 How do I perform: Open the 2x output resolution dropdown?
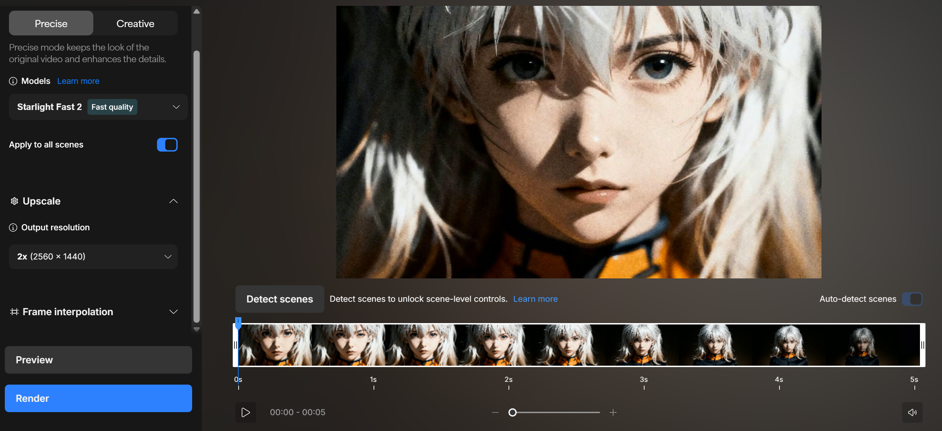[93, 256]
